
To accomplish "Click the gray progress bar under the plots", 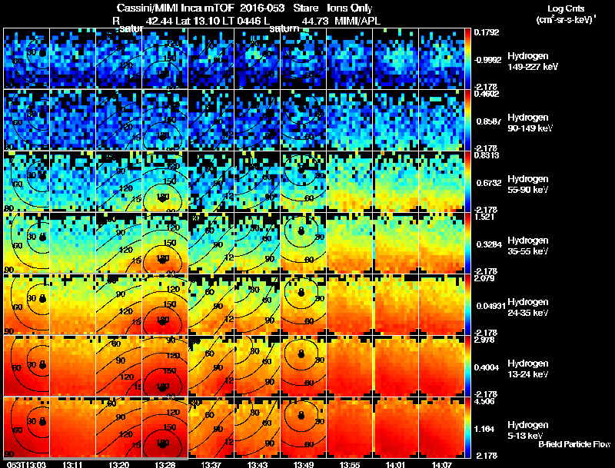I will 95,459.
